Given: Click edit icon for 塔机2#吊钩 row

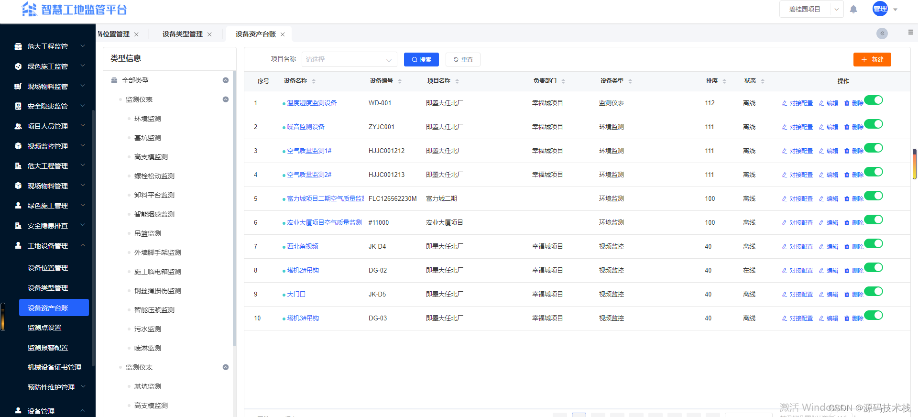Looking at the screenshot, I should tap(821, 271).
